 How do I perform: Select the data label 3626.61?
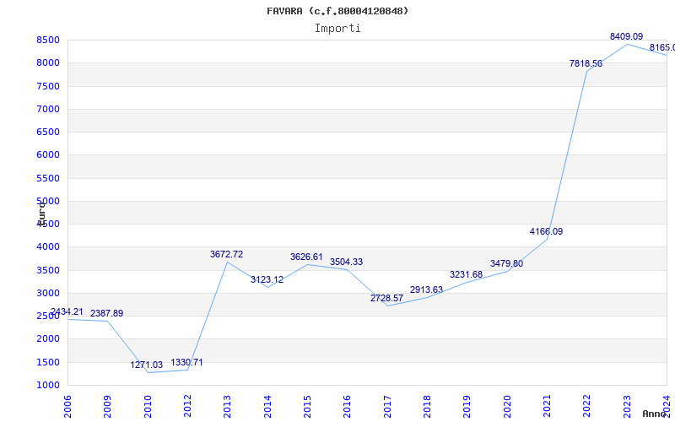306,257
